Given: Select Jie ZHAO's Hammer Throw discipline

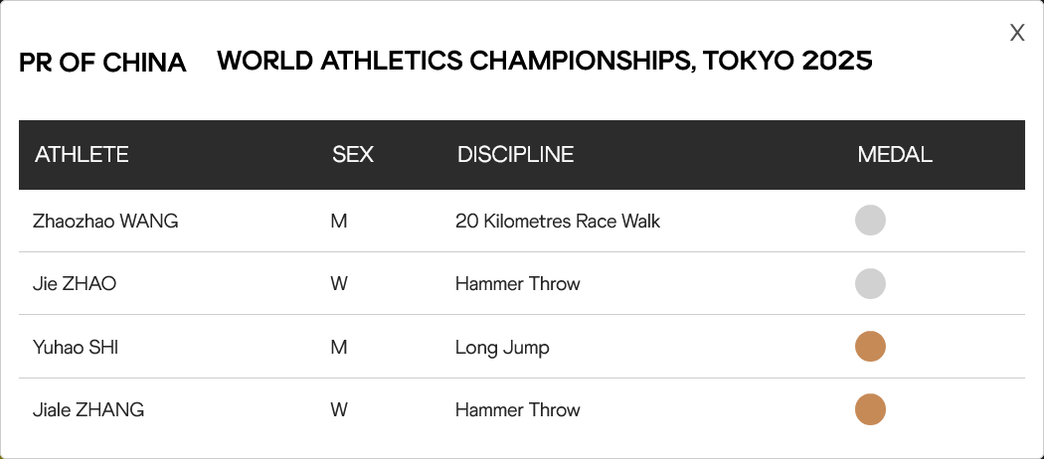Looking at the screenshot, I should coord(517,284).
